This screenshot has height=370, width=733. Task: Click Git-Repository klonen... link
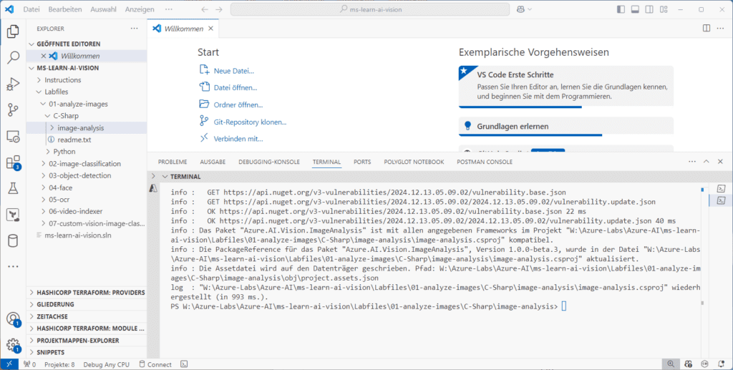[x=250, y=122]
